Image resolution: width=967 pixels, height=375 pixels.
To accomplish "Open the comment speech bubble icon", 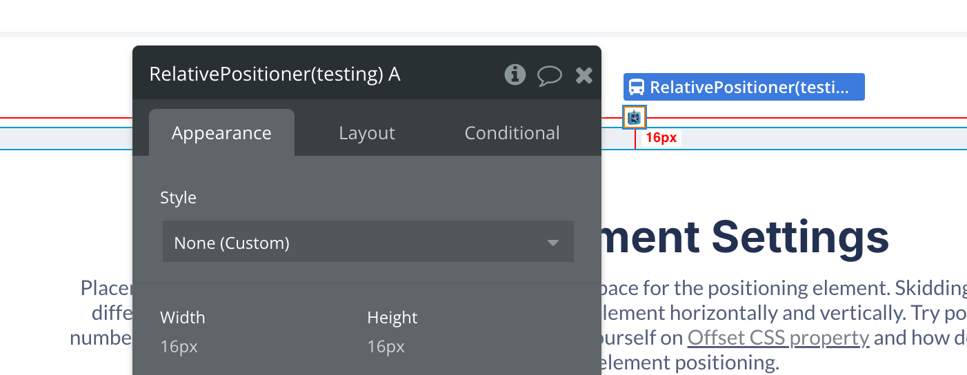I will pos(549,75).
